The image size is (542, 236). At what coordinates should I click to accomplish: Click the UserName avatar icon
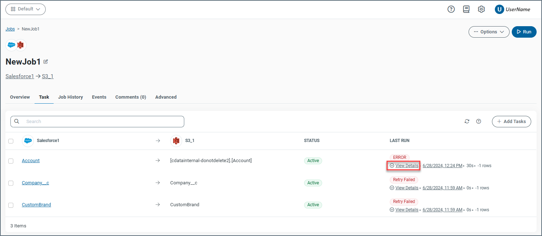[499, 9]
